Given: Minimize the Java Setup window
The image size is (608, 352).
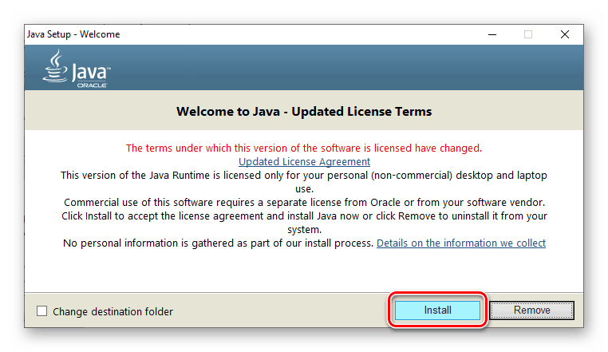Looking at the screenshot, I should pos(492,34).
